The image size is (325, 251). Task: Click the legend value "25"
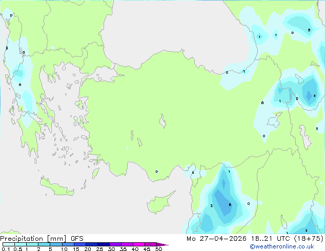[x=99, y=249]
